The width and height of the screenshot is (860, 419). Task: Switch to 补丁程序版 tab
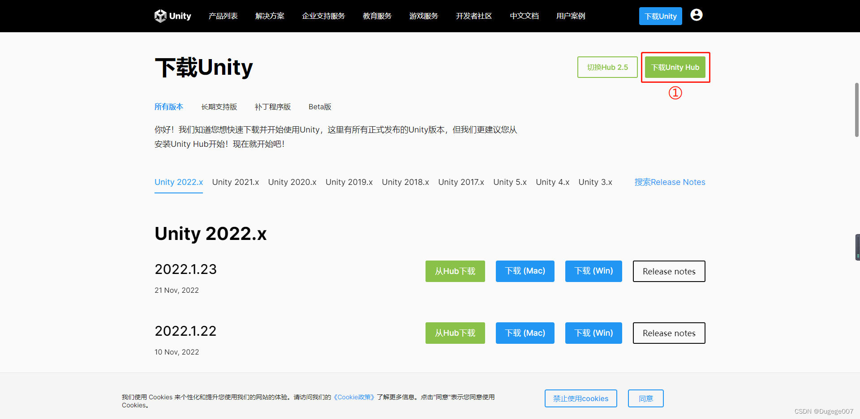273,107
